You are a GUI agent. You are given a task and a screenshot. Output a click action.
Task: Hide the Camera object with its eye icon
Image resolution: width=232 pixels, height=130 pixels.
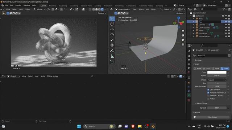226,25
